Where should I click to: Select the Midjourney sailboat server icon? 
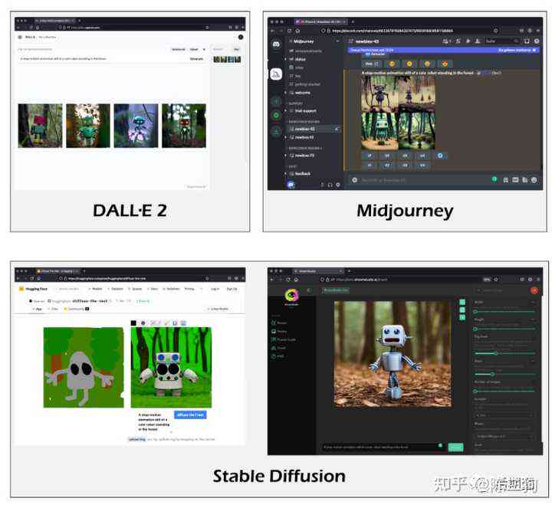click(x=276, y=74)
